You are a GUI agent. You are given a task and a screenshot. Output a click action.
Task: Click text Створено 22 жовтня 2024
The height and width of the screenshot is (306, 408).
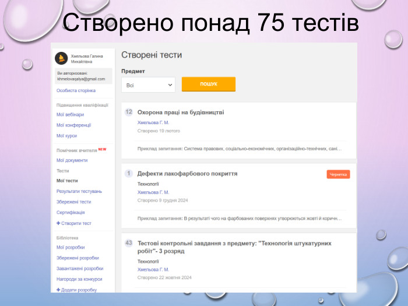point(164,277)
